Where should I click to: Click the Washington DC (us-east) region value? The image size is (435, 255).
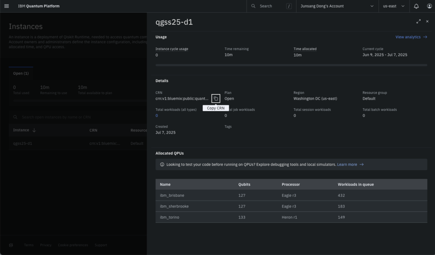[315, 99]
